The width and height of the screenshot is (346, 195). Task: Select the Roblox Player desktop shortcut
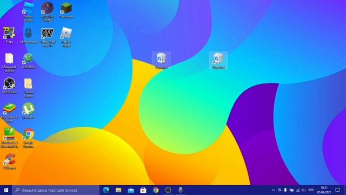tap(66, 37)
